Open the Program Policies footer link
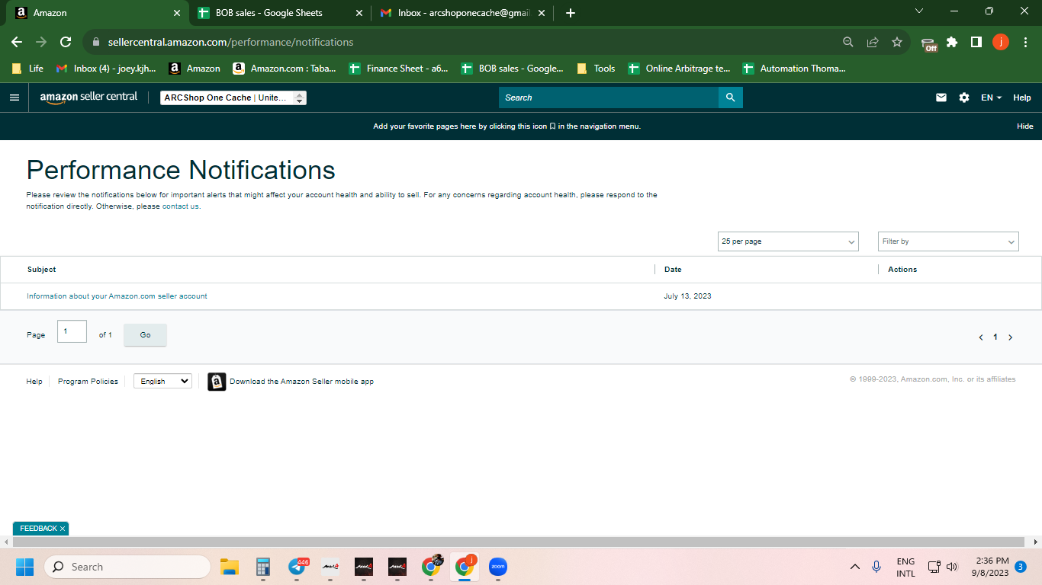Screen dimensions: 1042x585 pos(88,382)
